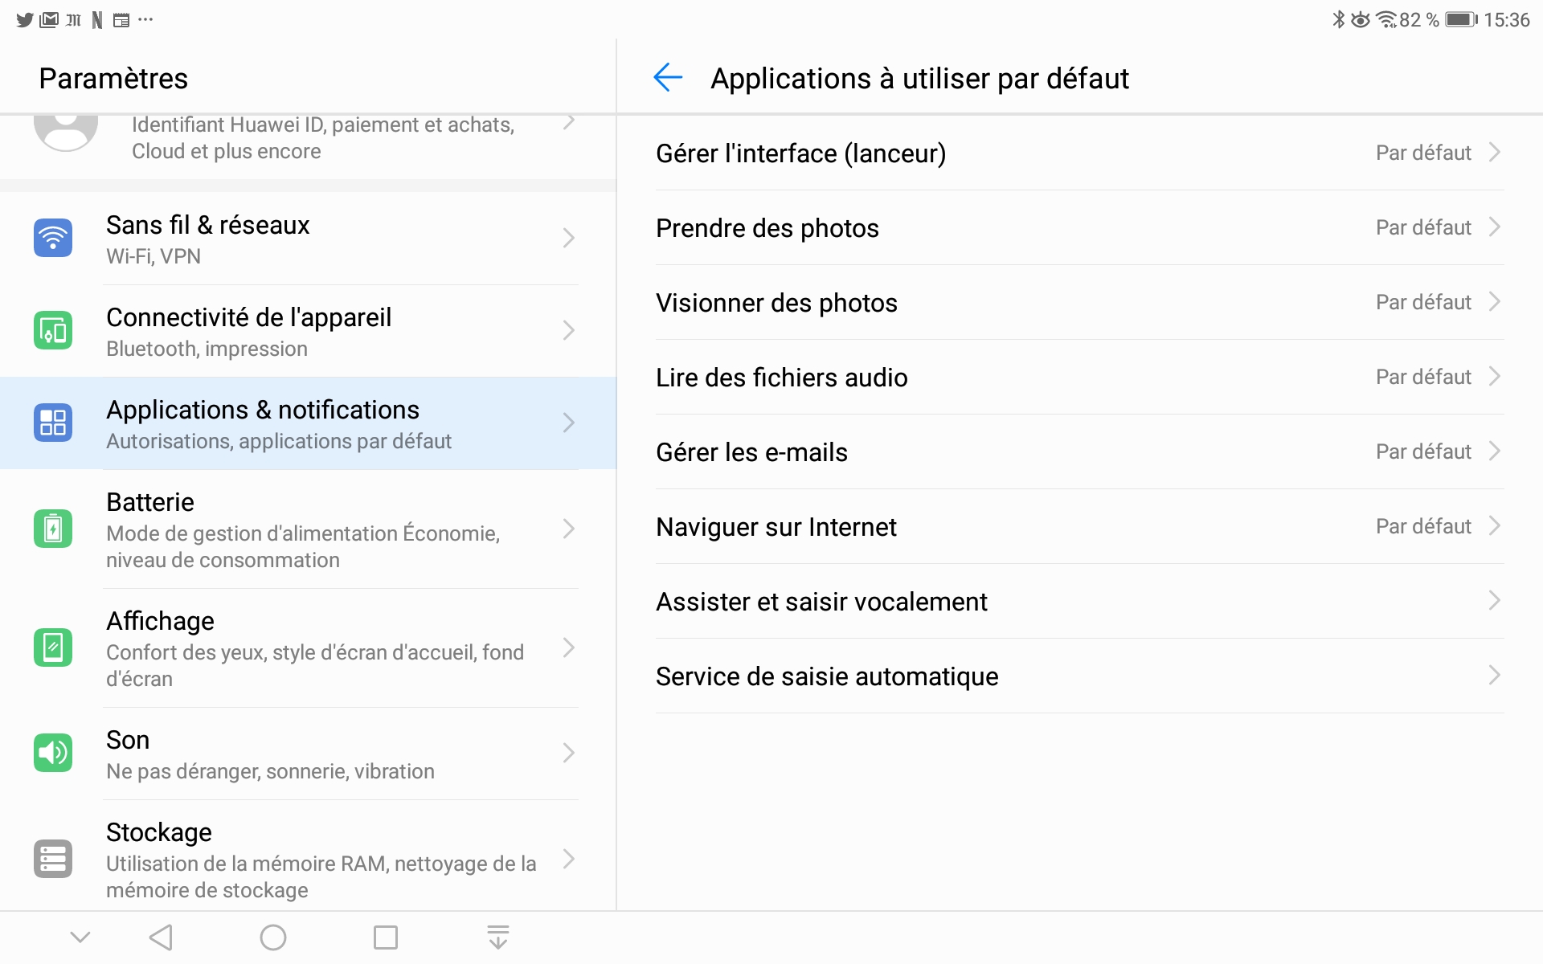Tap the Connectivité de l'appareil icon
Image resolution: width=1543 pixels, height=964 pixels.
coord(53,330)
